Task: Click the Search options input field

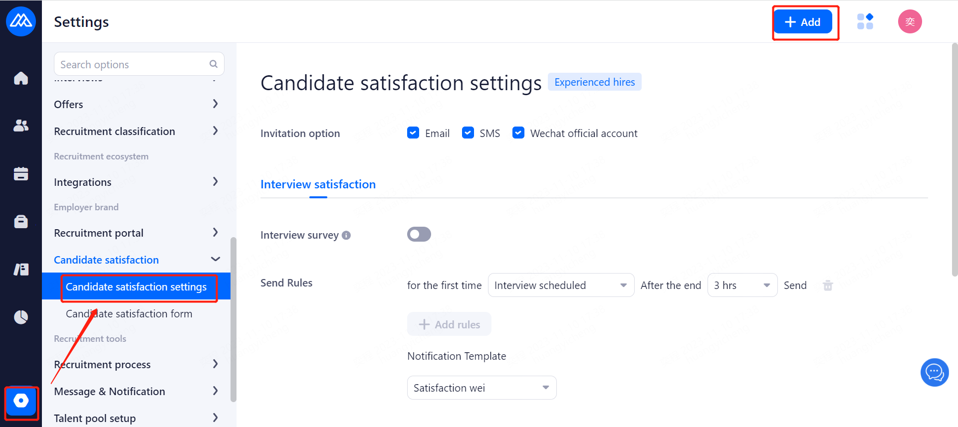Action: click(x=133, y=64)
